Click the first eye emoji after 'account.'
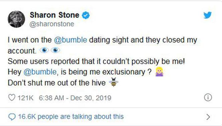This screenshot has height=126, width=222. coord(44,50)
